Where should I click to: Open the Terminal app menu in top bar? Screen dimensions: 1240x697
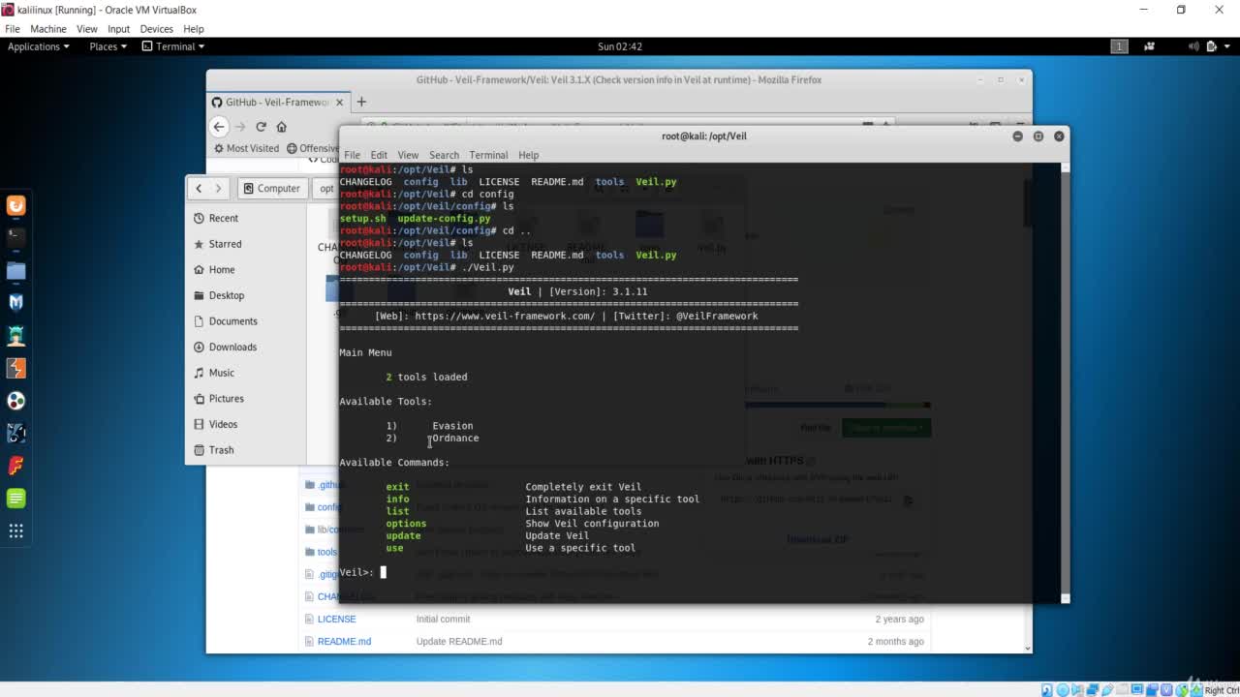173,46
